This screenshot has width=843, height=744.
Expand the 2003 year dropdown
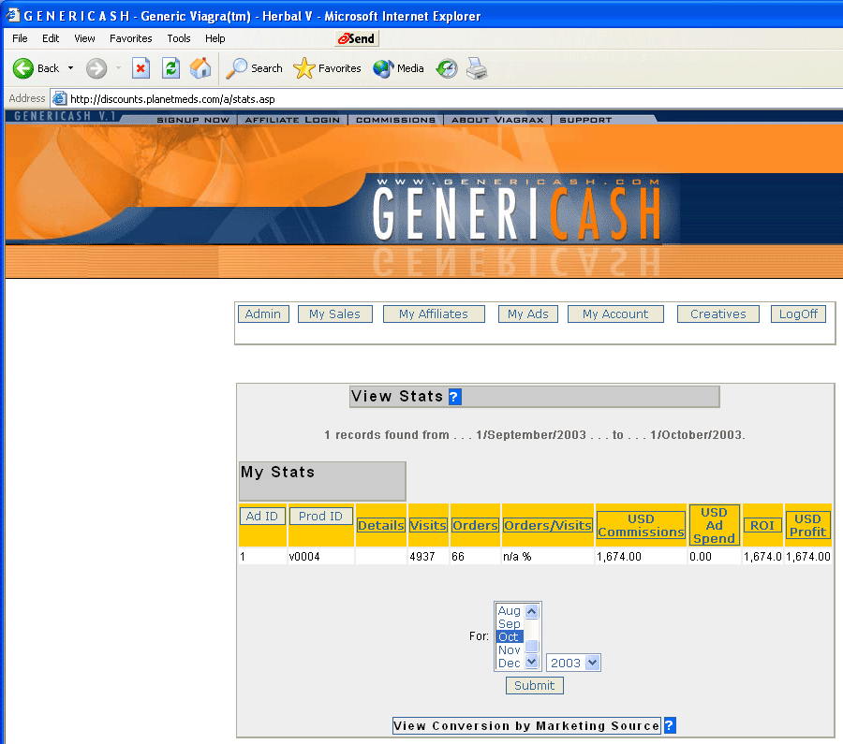pyautogui.click(x=591, y=663)
